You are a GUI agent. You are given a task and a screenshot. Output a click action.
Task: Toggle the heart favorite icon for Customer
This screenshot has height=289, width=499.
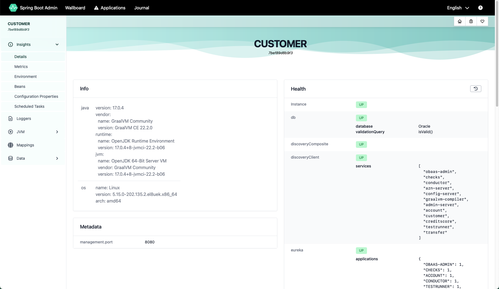(x=482, y=21)
